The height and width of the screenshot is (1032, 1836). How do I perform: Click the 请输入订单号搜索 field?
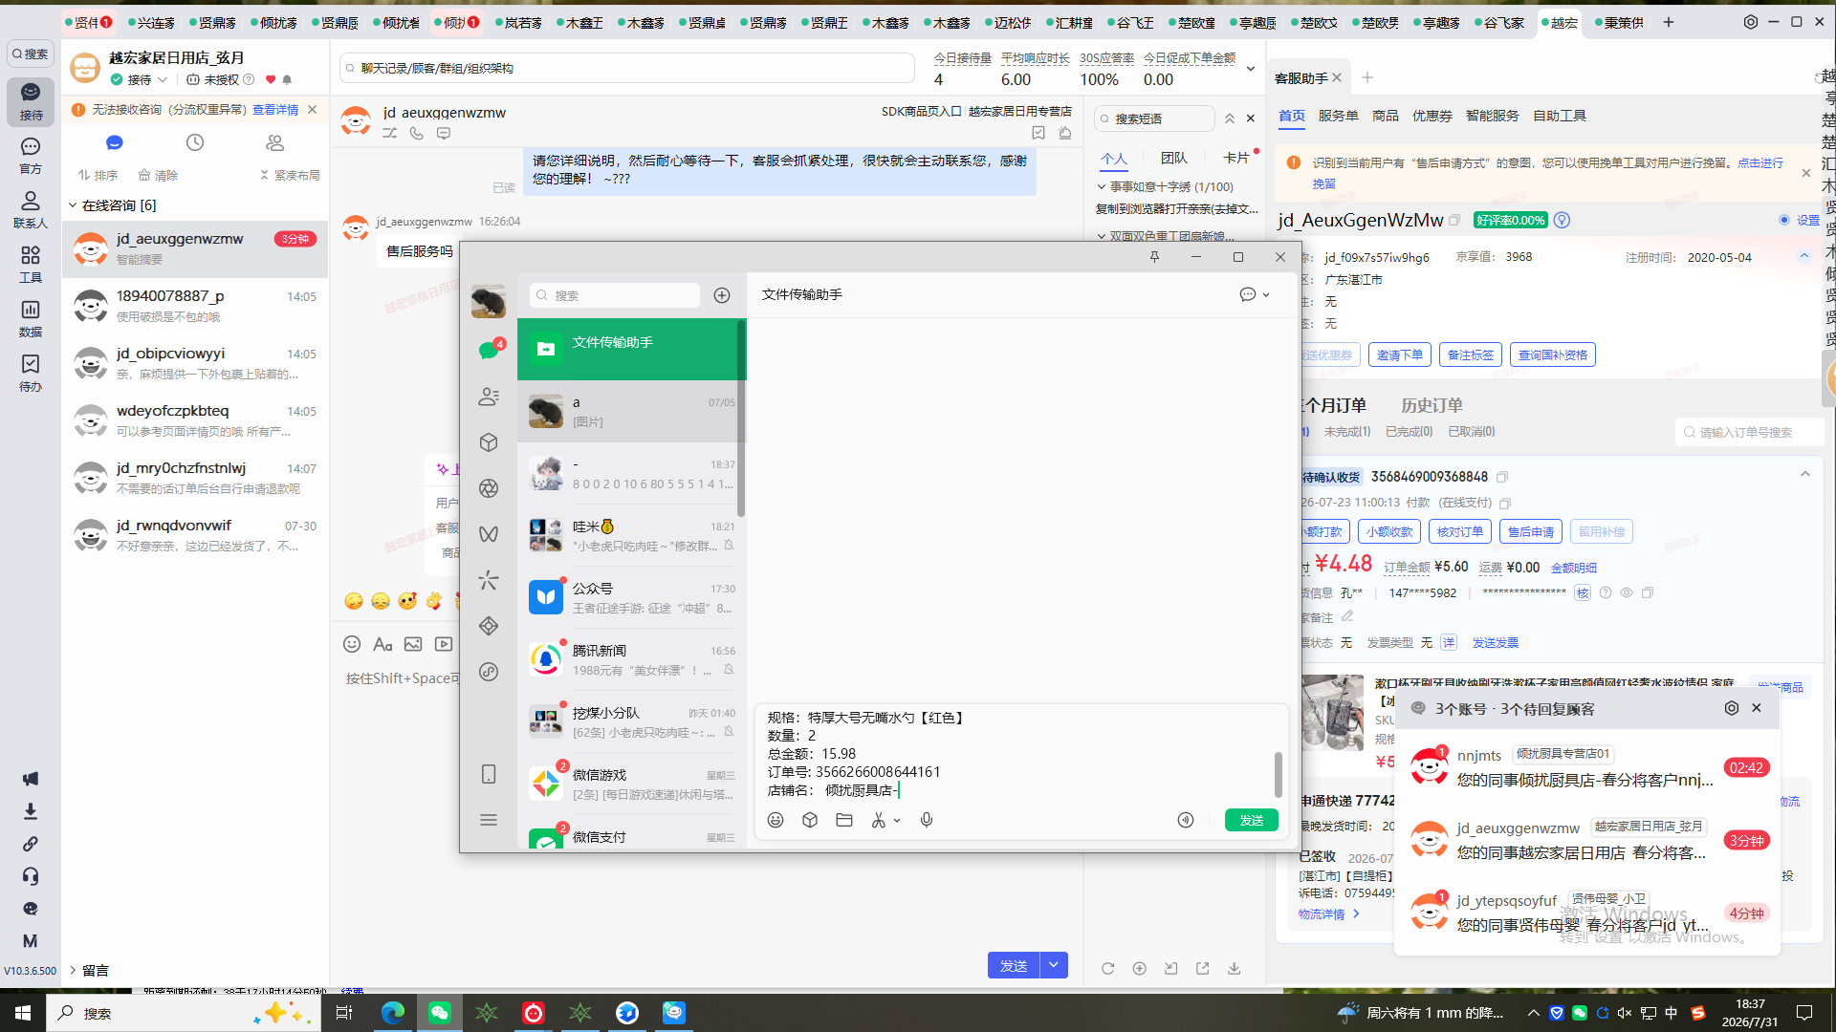[1749, 432]
